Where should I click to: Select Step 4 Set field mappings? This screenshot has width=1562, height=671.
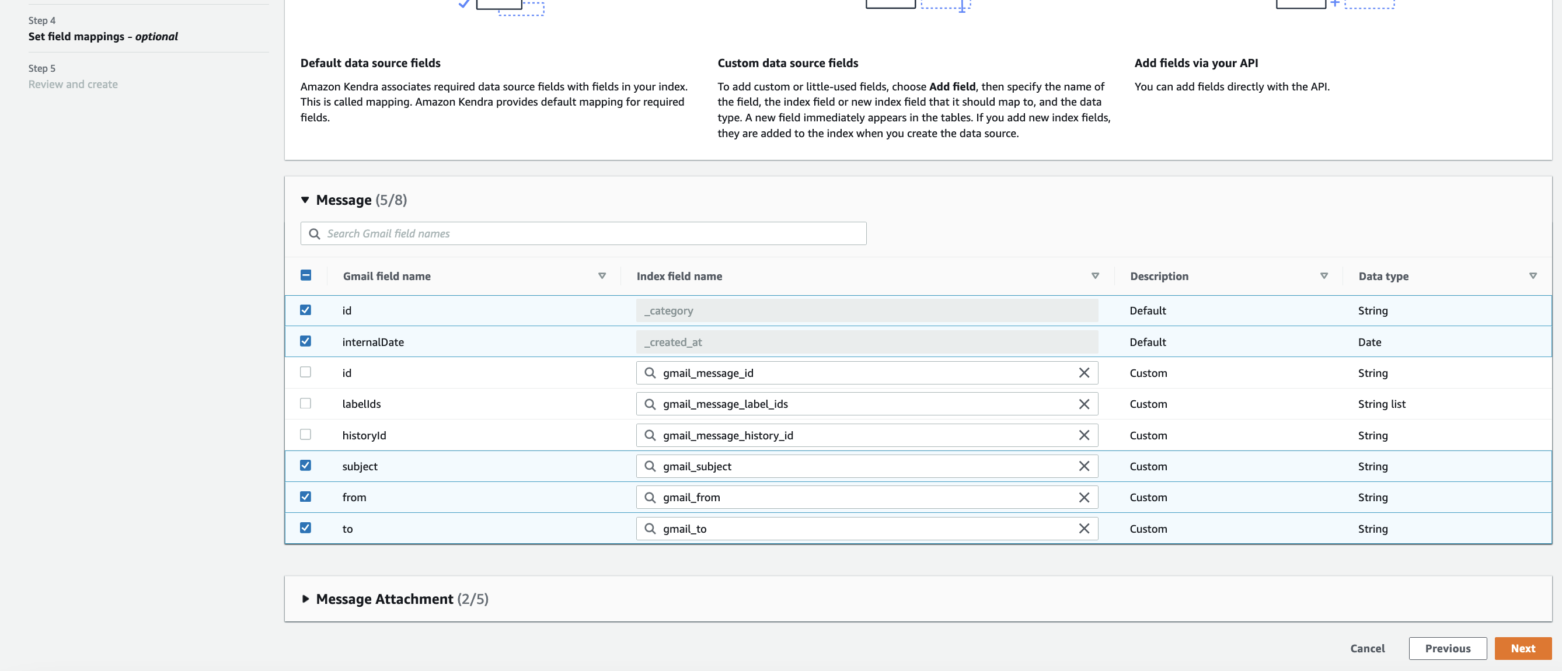[103, 36]
